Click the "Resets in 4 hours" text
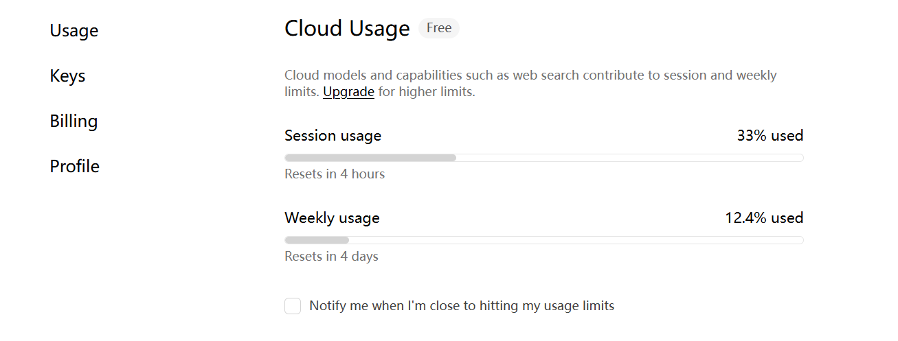 click(x=335, y=174)
